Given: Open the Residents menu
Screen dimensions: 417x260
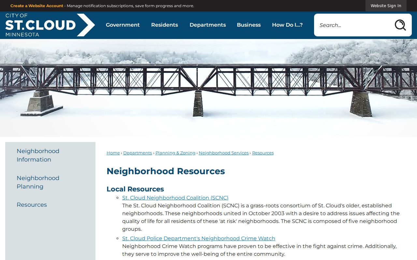Looking at the screenshot, I should pyautogui.click(x=165, y=25).
